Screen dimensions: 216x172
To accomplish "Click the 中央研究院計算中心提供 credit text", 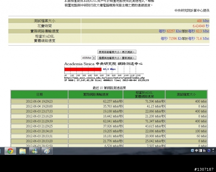I will (x=192, y=10).
